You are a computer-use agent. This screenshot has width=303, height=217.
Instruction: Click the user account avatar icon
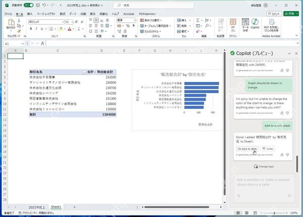[x=266, y=6]
